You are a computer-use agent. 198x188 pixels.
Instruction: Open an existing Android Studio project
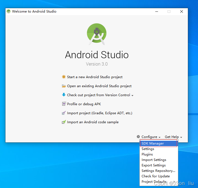[x=99, y=86]
